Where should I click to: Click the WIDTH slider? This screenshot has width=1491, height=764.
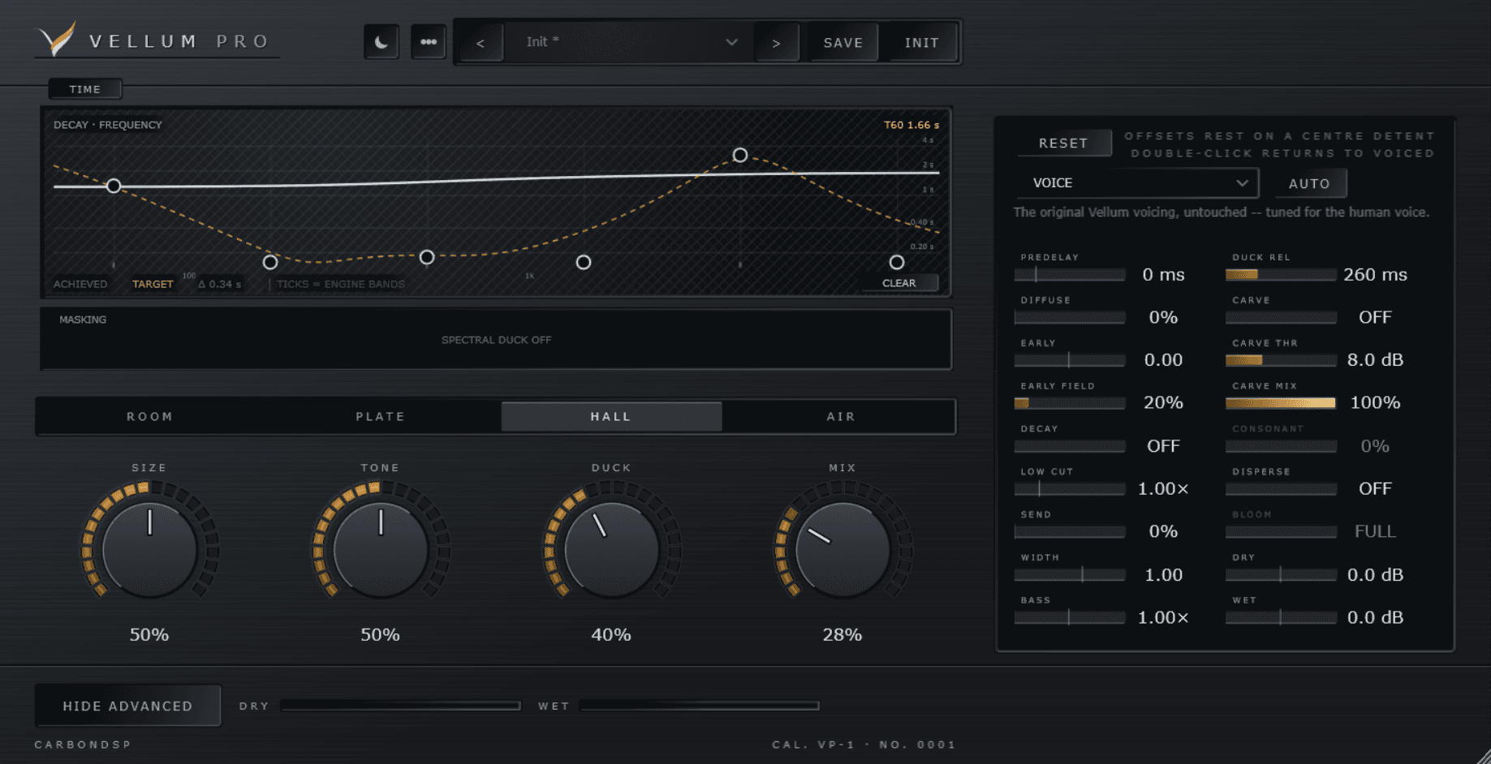click(x=1070, y=575)
